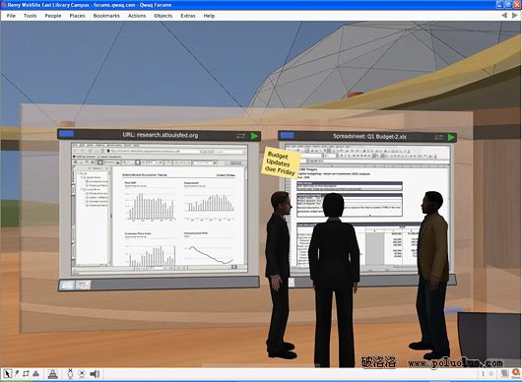
Task: Click the blue button on the URL panel title bar
Action: [x=66, y=134]
